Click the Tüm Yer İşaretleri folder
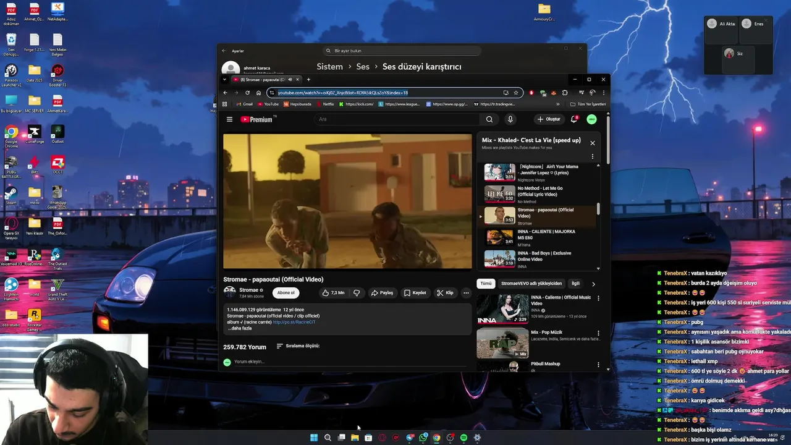 click(x=588, y=104)
